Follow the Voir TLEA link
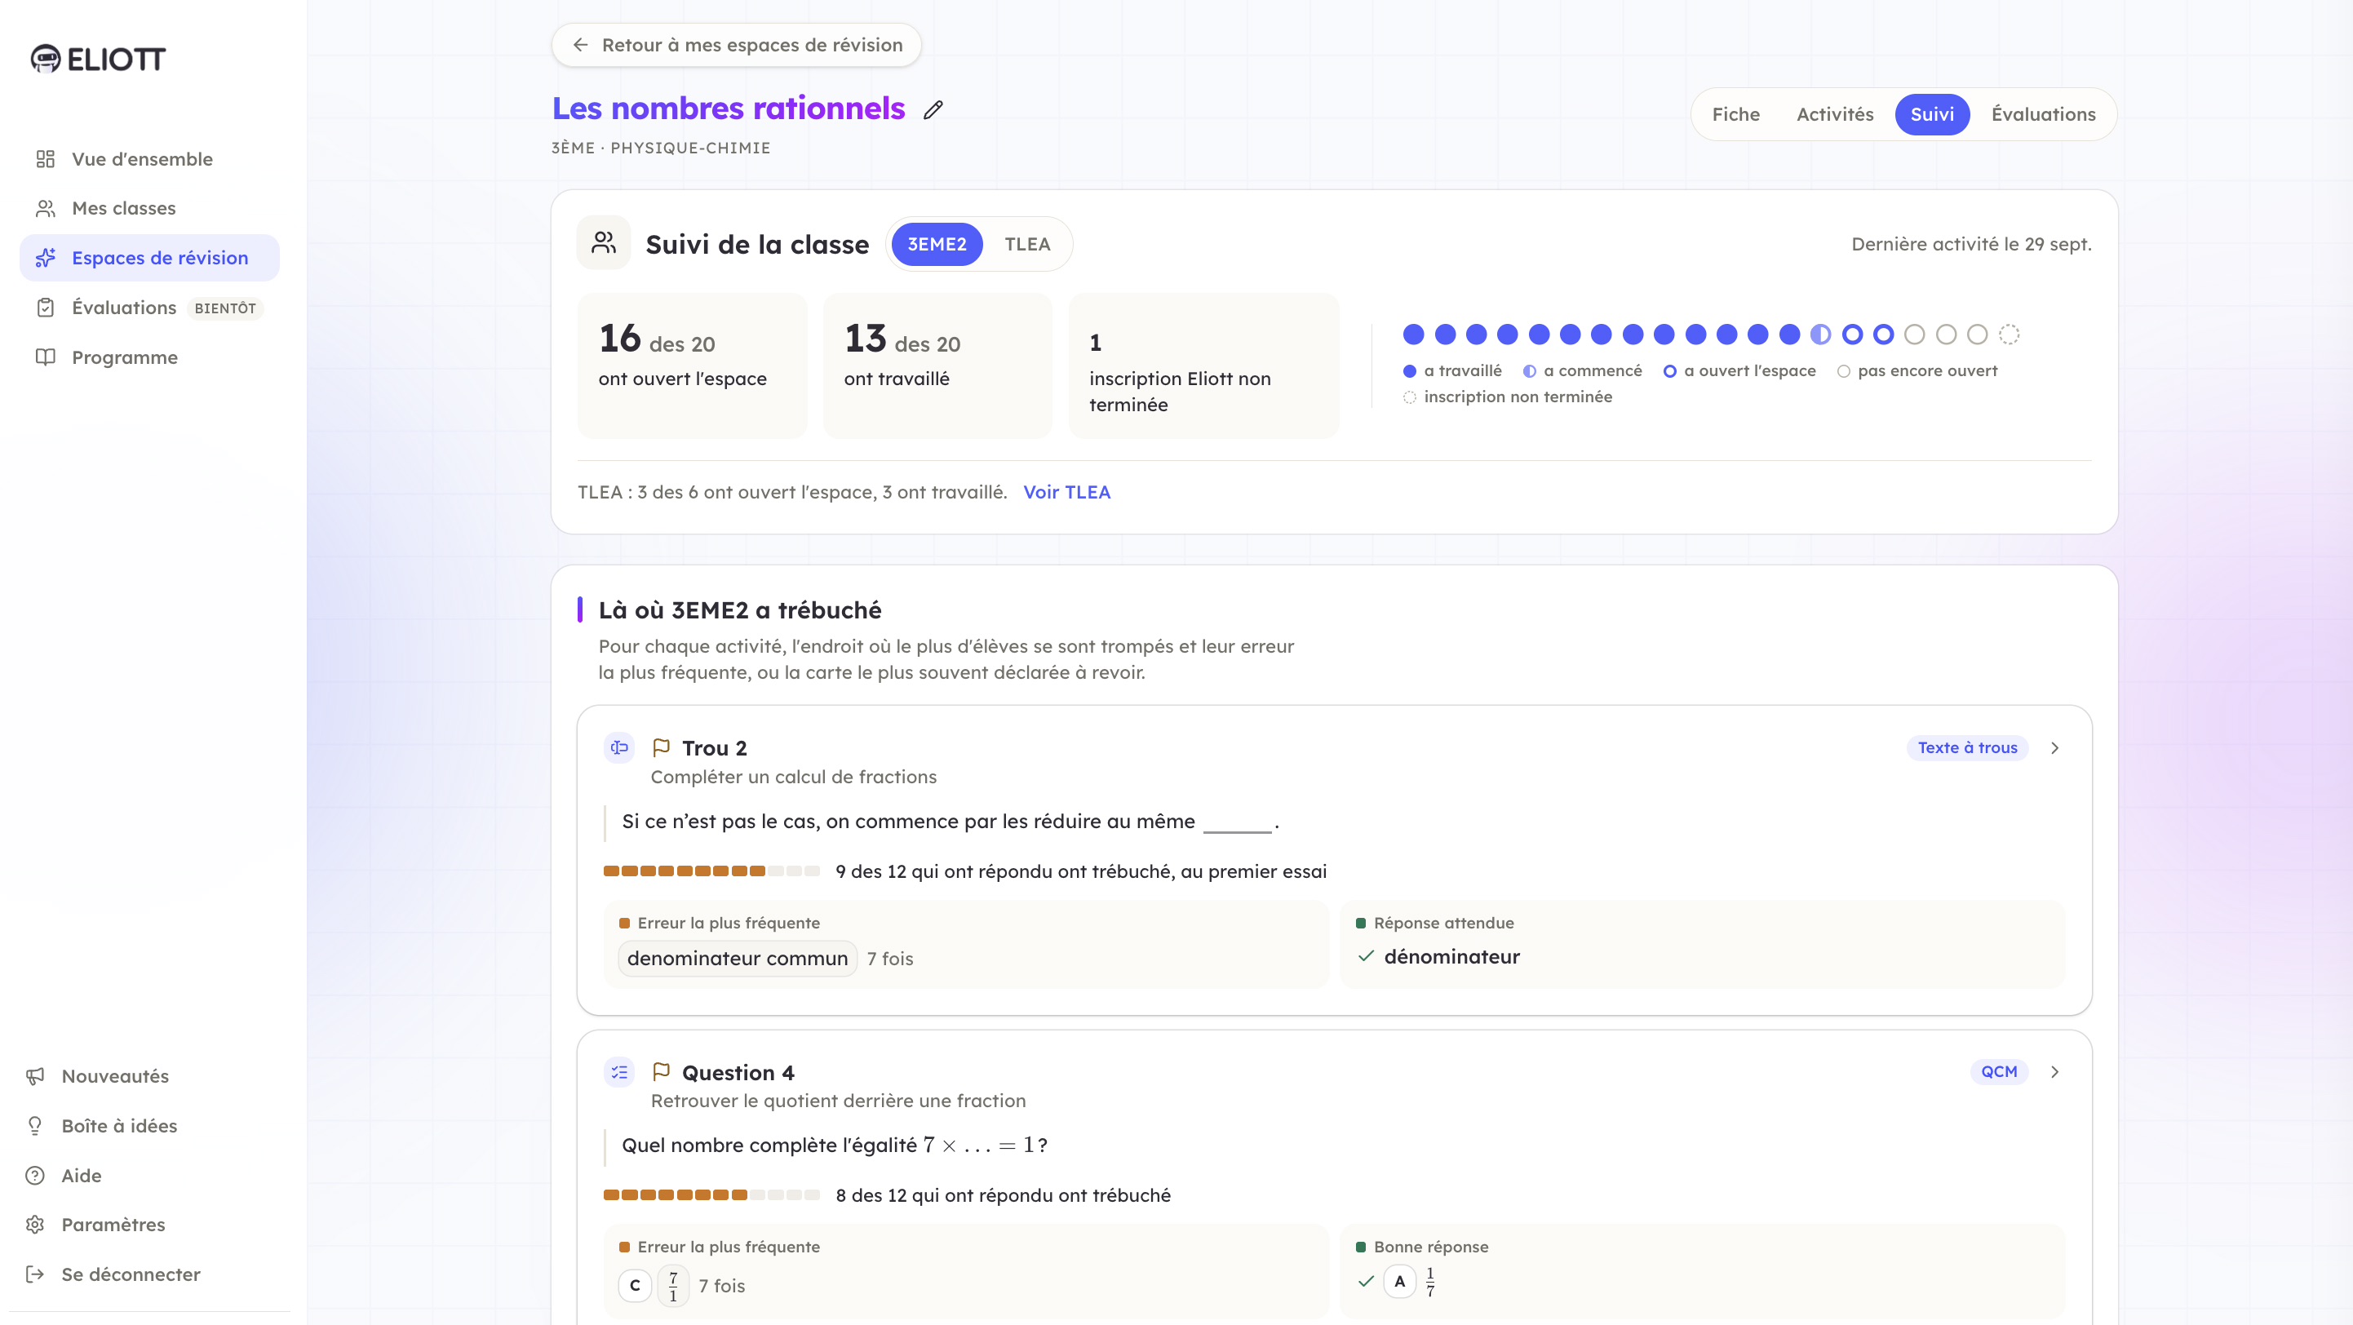Viewport: 2353px width, 1325px height. [1066, 492]
